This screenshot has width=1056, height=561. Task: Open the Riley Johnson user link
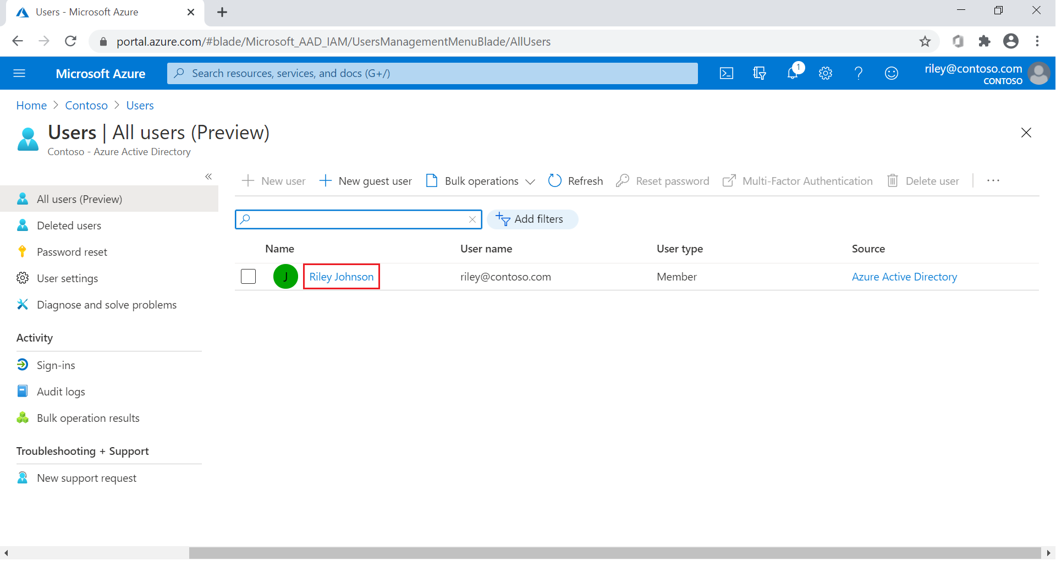pyautogui.click(x=342, y=277)
